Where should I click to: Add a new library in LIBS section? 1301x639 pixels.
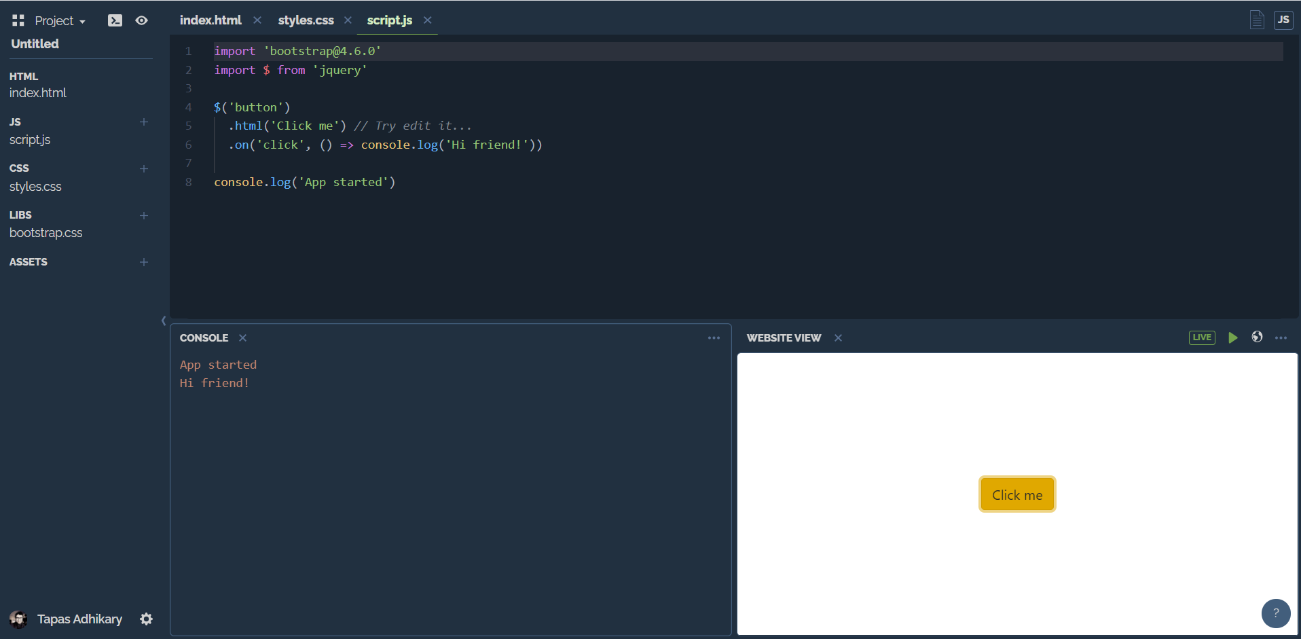coord(144,216)
